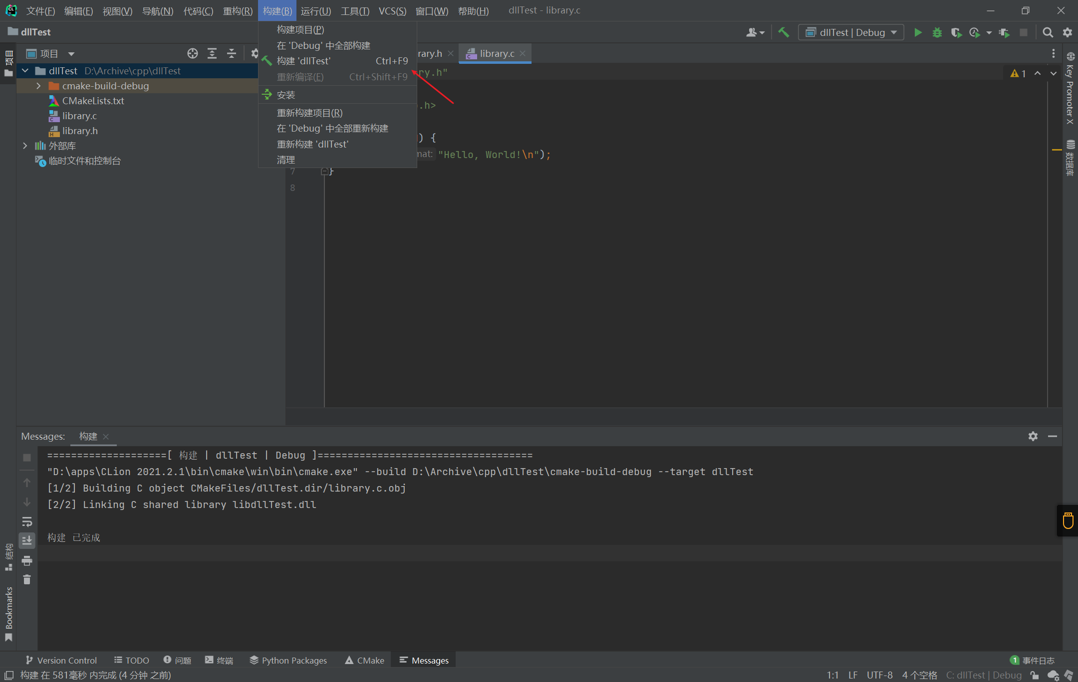
Task: Close the library.c editor tab
Action: [x=522, y=53]
